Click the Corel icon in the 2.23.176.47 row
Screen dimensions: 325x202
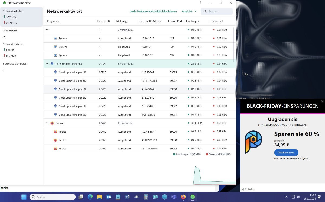pyautogui.click(x=56, y=72)
